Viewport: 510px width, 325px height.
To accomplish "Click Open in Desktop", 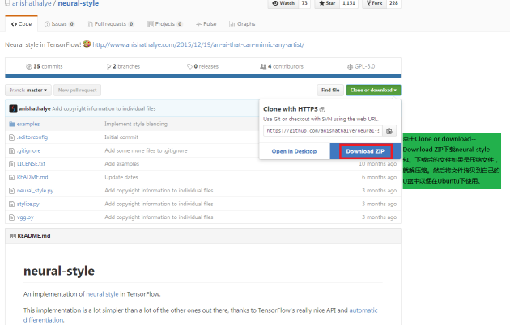I will click(294, 151).
